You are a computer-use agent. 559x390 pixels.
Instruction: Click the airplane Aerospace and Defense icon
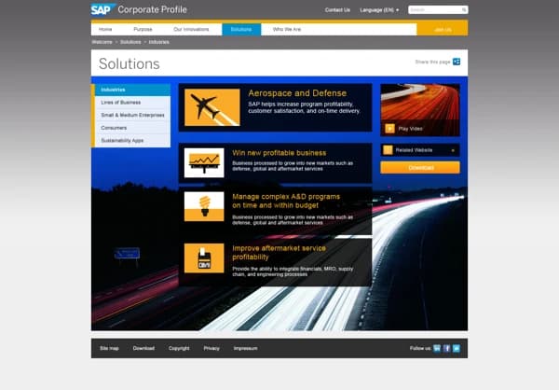(212, 107)
